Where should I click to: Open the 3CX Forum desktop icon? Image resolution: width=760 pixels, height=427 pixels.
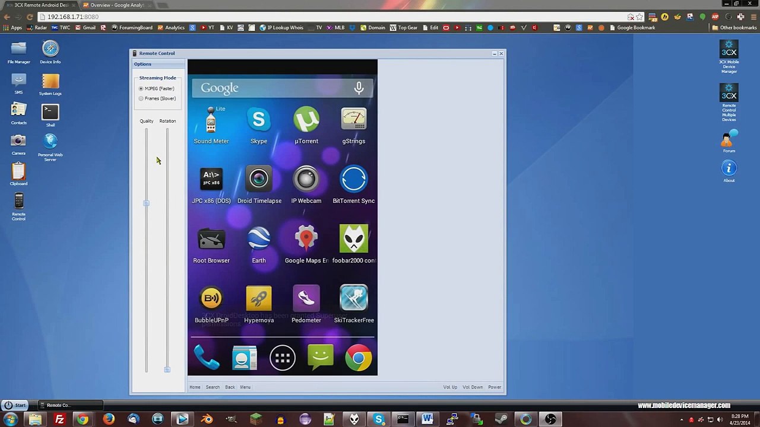[x=729, y=142]
